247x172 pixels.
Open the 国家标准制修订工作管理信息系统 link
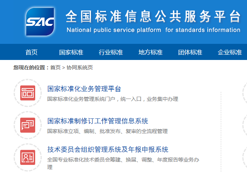(98, 121)
